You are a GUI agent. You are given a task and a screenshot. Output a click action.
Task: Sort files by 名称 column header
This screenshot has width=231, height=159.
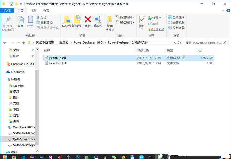coord(89,50)
